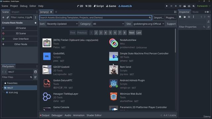Screen dimensions: 212x119
Task: Go to the next folder in FileSystem
Action: [x=5, y=72]
